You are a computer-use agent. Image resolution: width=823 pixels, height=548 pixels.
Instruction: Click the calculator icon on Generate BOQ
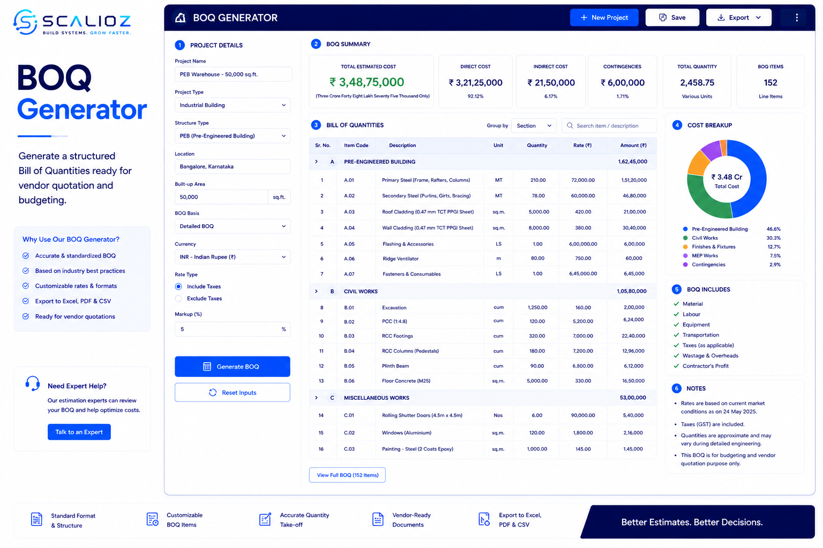pos(207,367)
